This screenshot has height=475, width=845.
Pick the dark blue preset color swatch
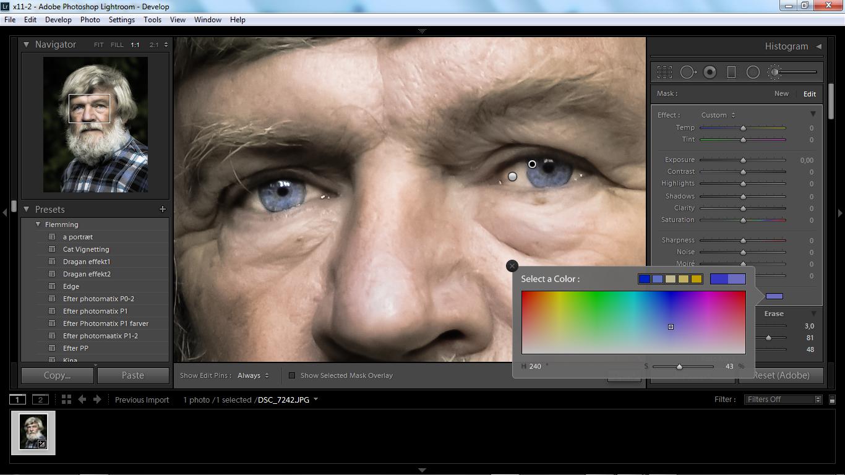click(x=644, y=279)
